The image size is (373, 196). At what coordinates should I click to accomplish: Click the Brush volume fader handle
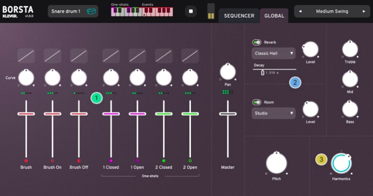pos(26,114)
